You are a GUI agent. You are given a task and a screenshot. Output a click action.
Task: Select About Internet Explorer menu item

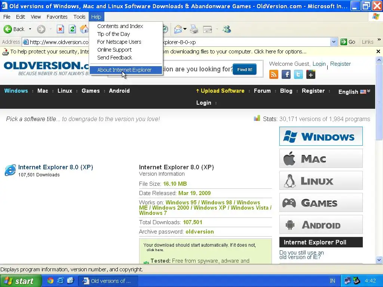(x=126, y=70)
